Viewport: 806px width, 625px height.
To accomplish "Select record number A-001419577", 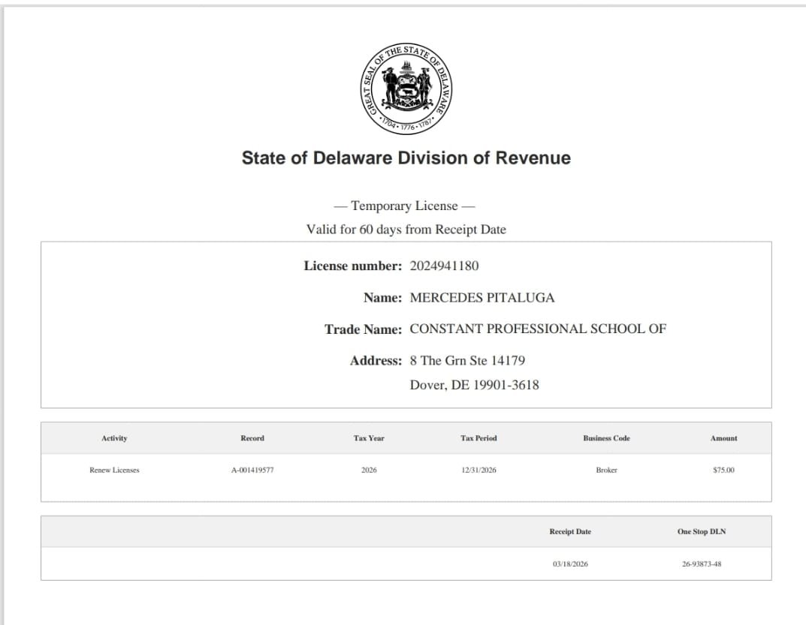I will [252, 470].
